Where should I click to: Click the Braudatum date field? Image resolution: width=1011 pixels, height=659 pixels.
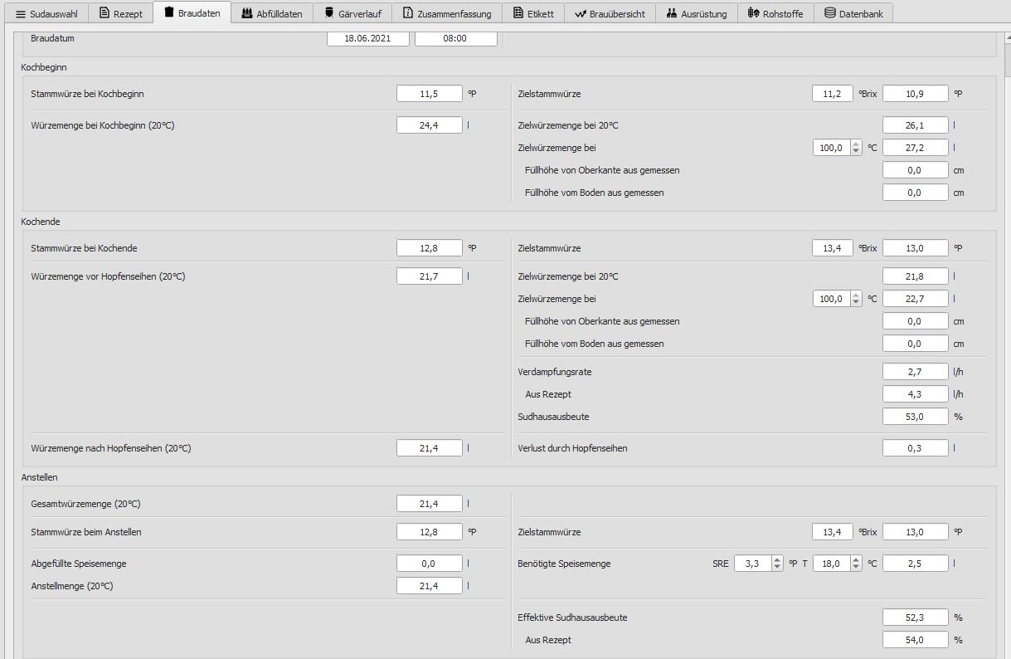tap(367, 38)
